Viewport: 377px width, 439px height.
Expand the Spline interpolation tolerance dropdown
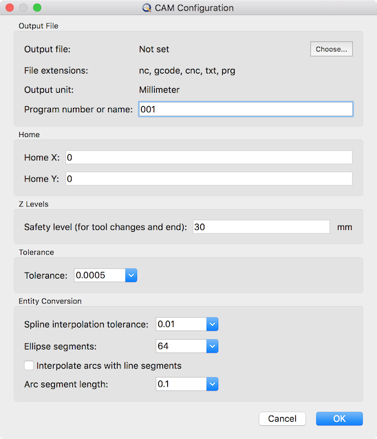[x=212, y=324]
